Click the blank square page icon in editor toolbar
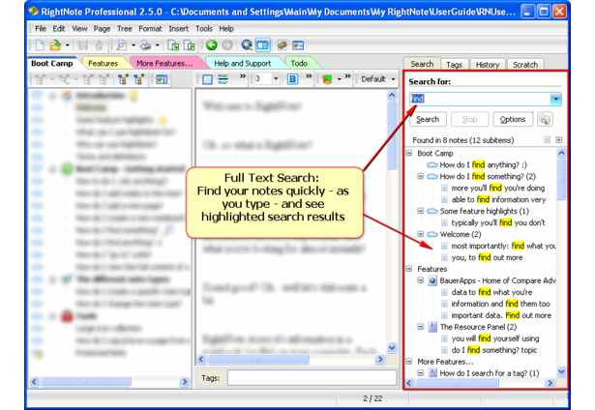Image resolution: width=595 pixels, height=410 pixels. point(207,79)
